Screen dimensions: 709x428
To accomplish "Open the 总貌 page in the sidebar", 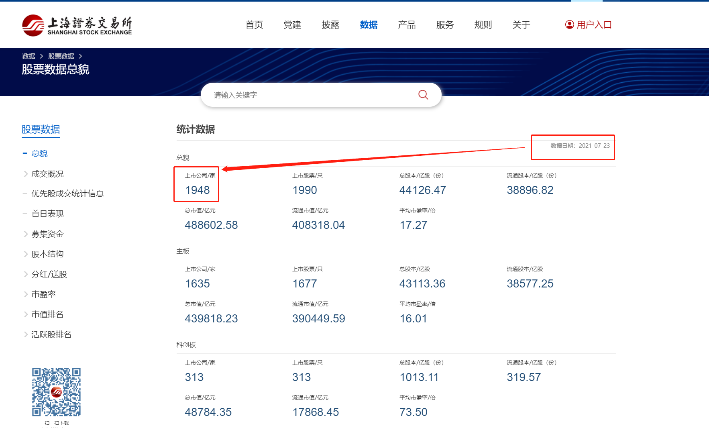I will 40,153.
